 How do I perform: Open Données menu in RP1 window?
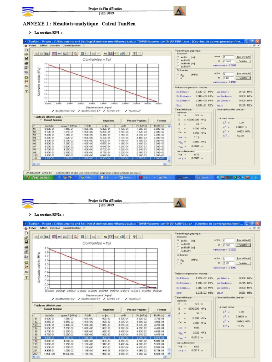[x=55, y=46]
